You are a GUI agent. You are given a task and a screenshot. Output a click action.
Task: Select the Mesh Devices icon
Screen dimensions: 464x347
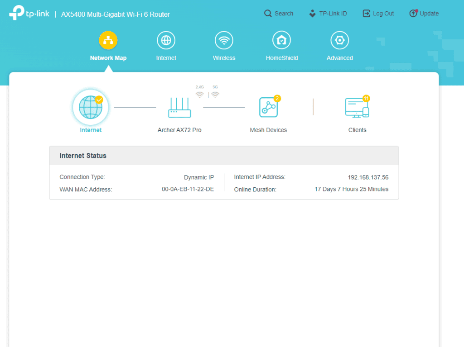[268, 107]
